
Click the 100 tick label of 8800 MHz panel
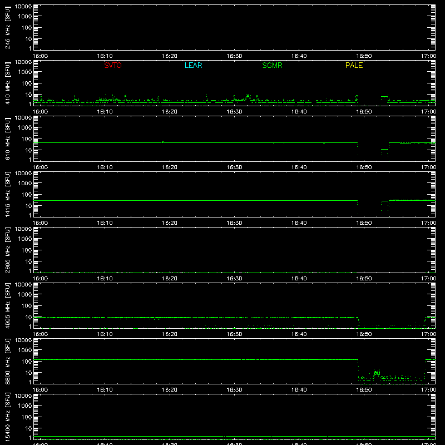click(x=27, y=361)
